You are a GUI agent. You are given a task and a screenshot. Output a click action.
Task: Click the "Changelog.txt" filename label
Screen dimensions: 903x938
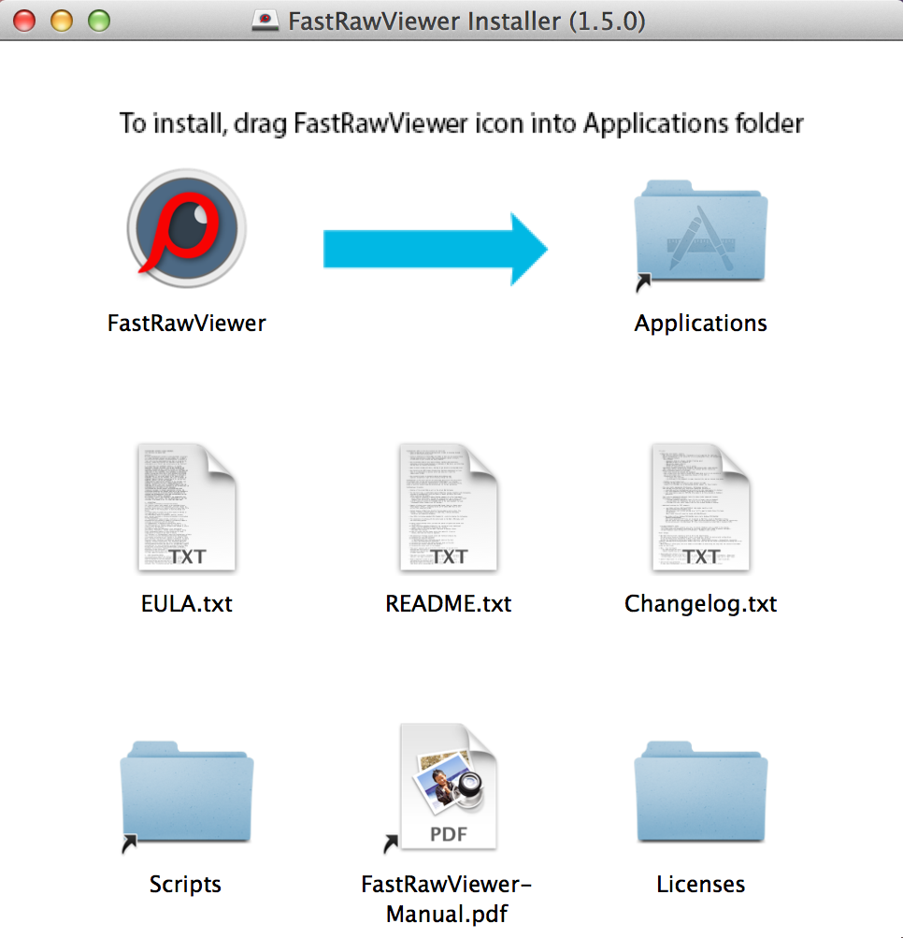pyautogui.click(x=701, y=604)
